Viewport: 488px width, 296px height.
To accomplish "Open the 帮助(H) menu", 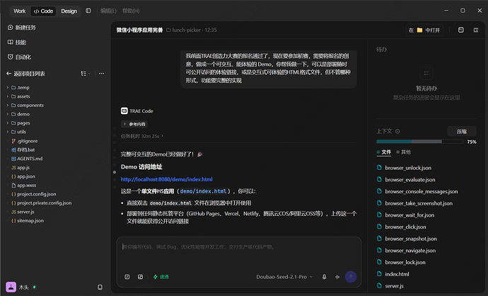I will tap(131, 11).
